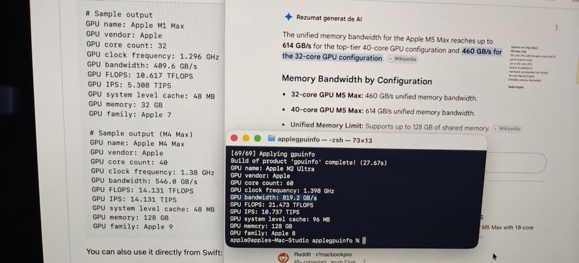The width and height of the screenshot is (579, 263).
Task: Click the Reddit logo icon
Action: click(x=284, y=257)
